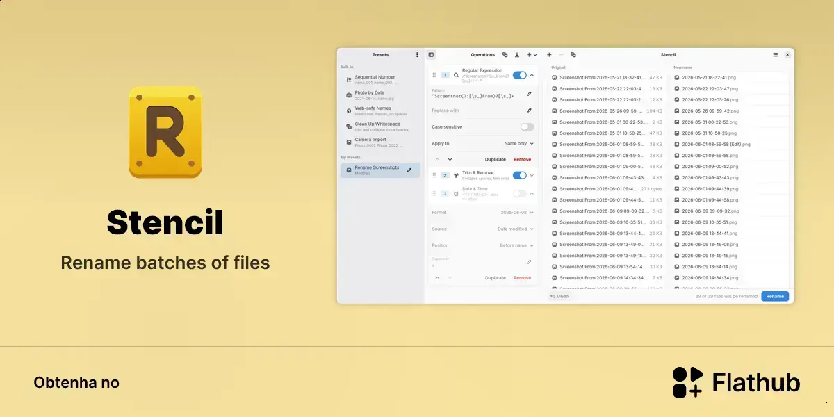
Task: Grab Trim & Remove drag handle
Action: tap(434, 175)
